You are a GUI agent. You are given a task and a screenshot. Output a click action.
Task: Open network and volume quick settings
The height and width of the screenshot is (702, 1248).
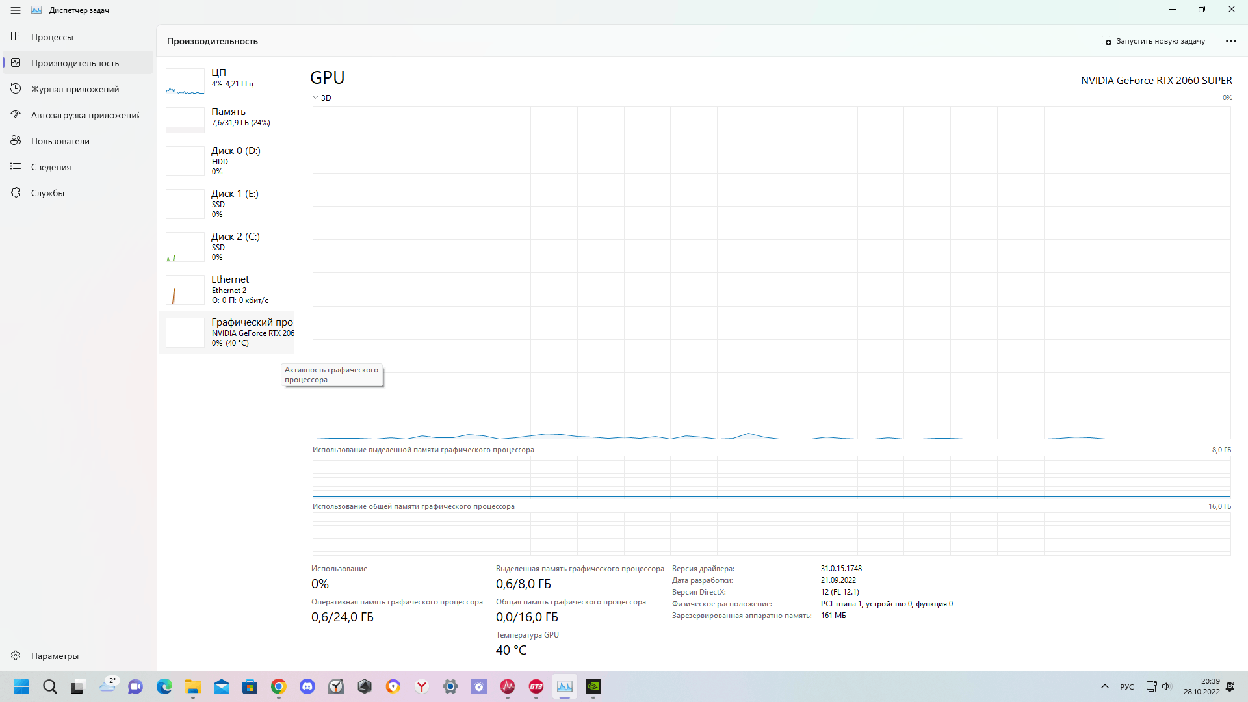(x=1158, y=686)
